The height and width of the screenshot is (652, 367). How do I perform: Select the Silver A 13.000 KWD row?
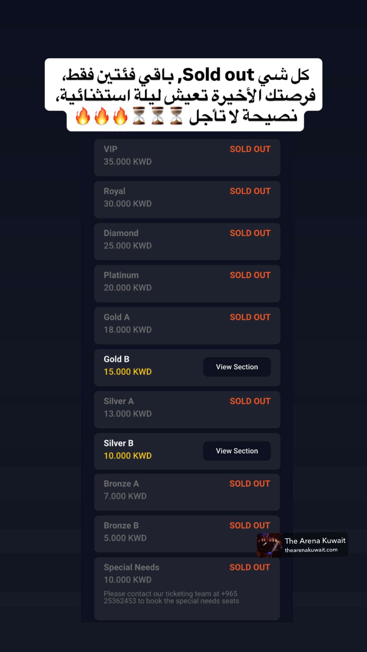pos(187,410)
